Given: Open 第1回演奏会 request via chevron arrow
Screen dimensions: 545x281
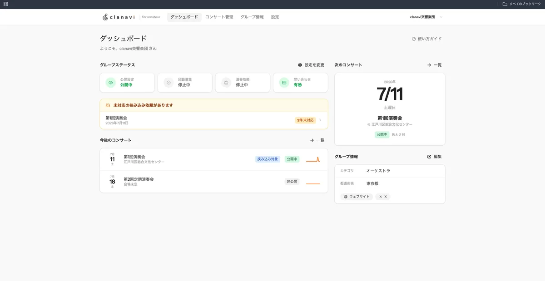Looking at the screenshot, I should 320,120.
